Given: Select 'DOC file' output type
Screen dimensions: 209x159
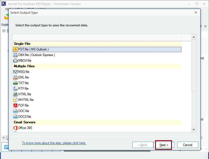Looking at the screenshot, I should 97,111.
